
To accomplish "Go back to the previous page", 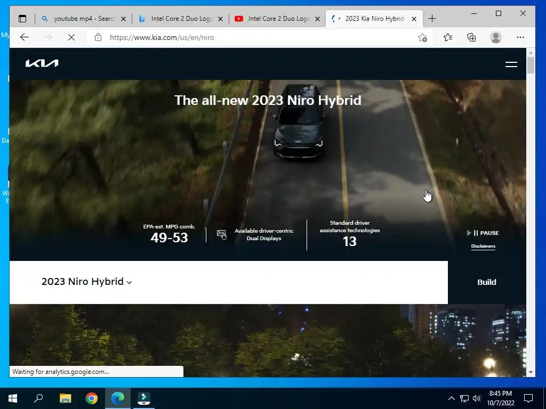I will 25,37.
